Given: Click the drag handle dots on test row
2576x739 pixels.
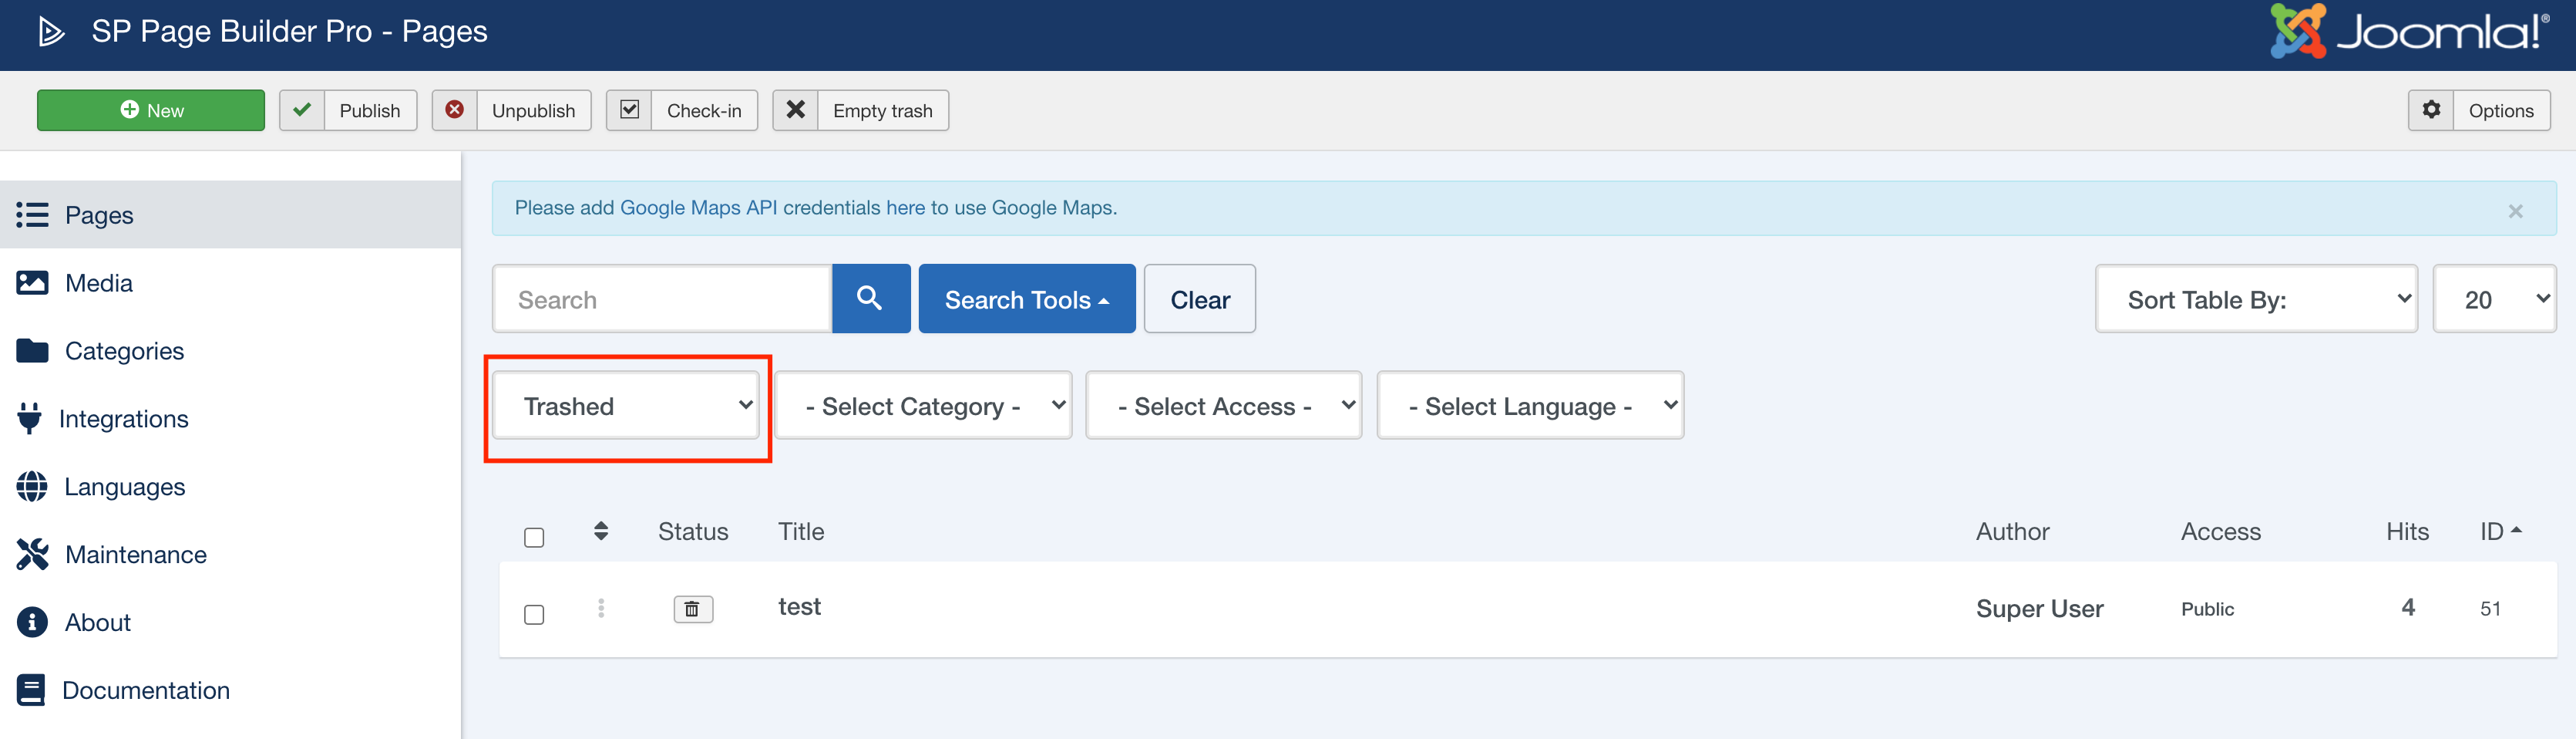Looking at the screenshot, I should tap(600, 608).
